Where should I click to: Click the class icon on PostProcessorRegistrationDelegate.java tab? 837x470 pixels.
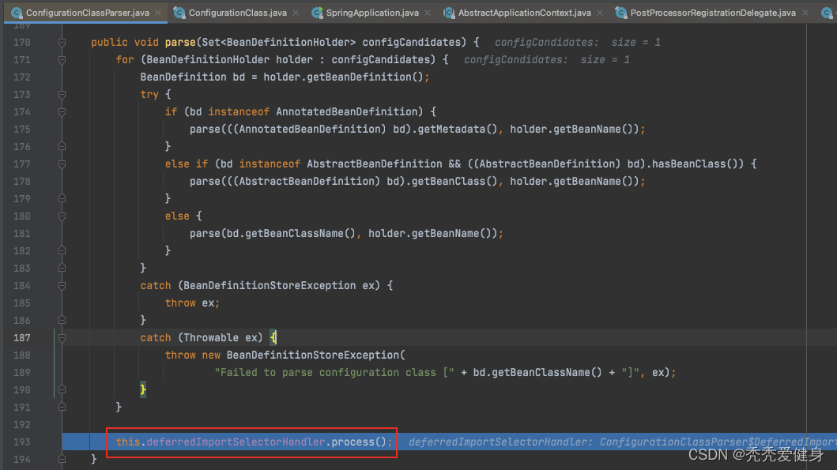[621, 13]
